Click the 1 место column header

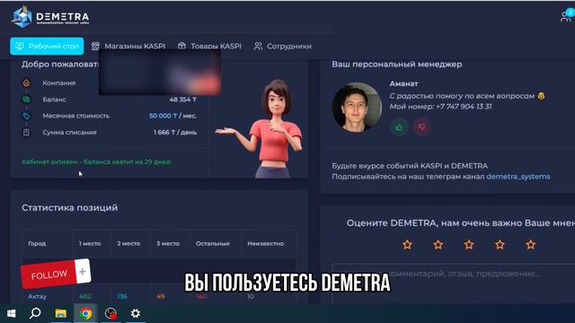tap(90, 243)
